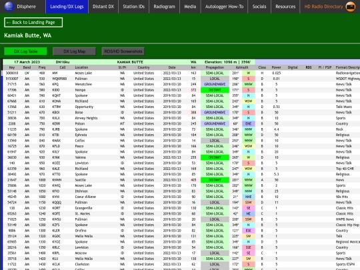360x270 pixels.
Task: Click the ENE azimuth cell in Polson row
Action: click(x=249, y=124)
